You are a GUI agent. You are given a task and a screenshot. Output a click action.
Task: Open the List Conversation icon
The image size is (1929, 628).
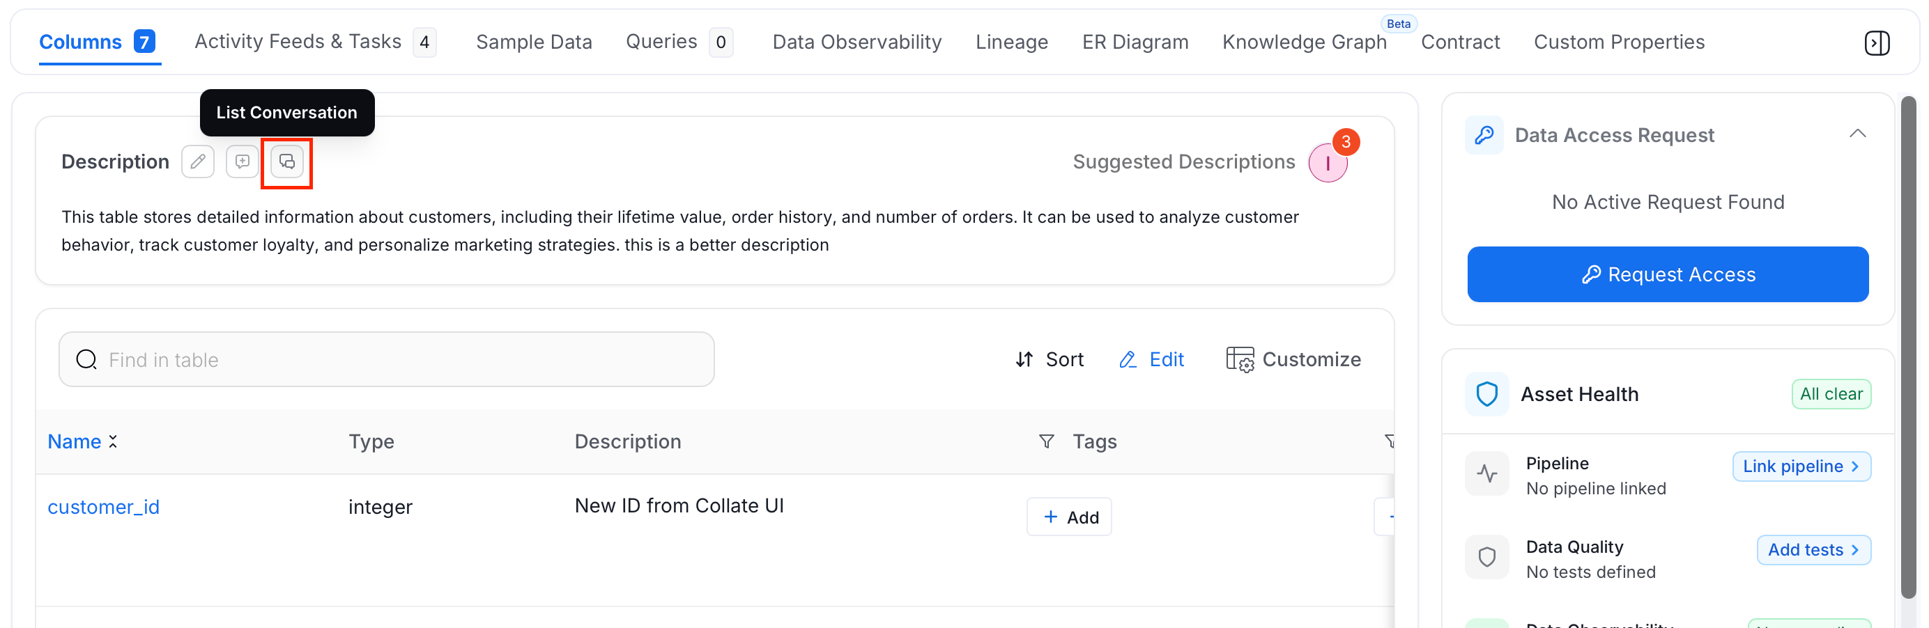tap(287, 162)
